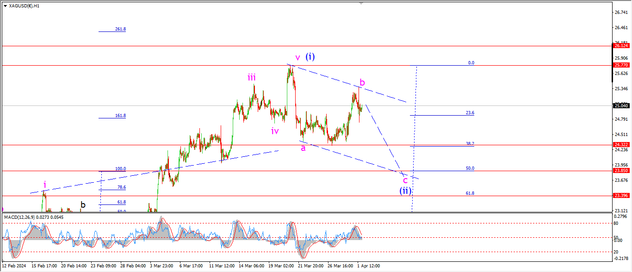Select the 161.8 Fibonacci extension level
This screenshot has height=272, width=632.
[120, 116]
